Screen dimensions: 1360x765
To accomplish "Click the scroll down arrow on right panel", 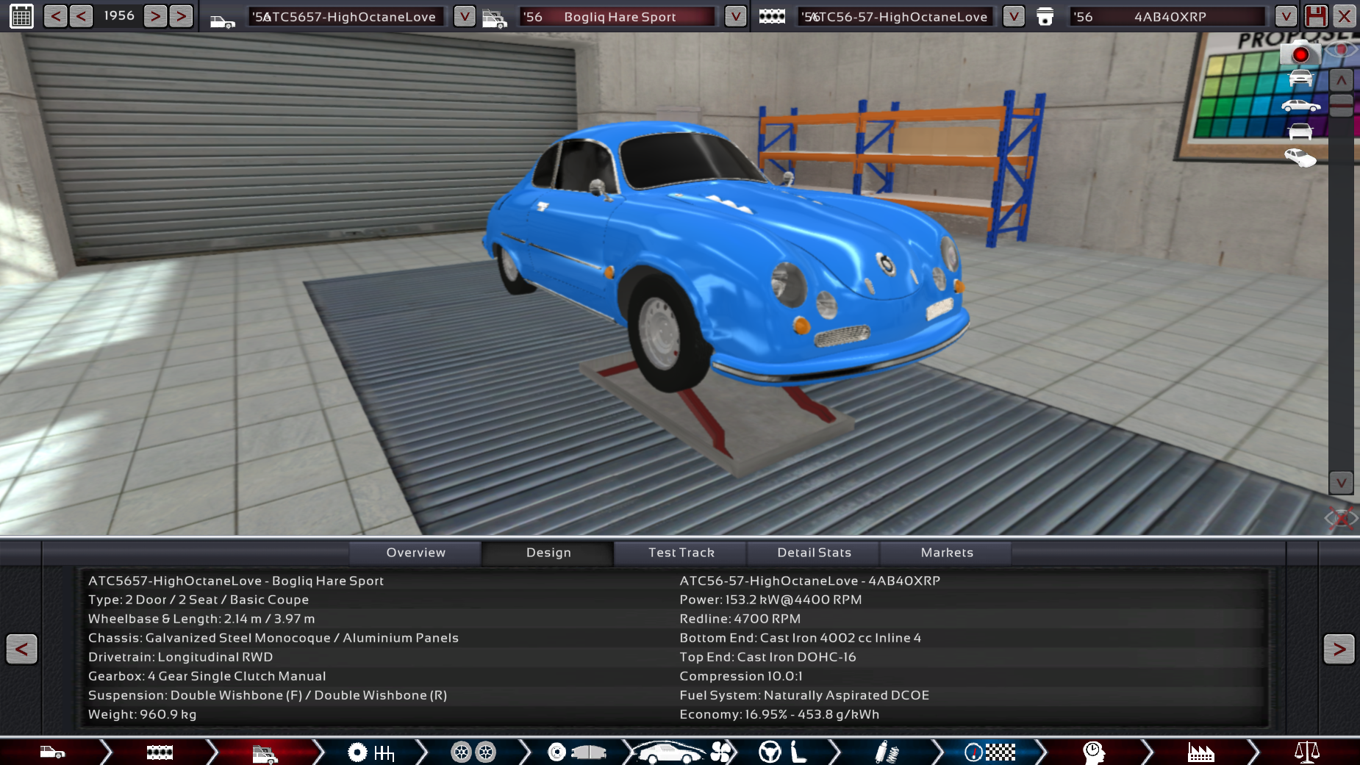I will pyautogui.click(x=1341, y=483).
